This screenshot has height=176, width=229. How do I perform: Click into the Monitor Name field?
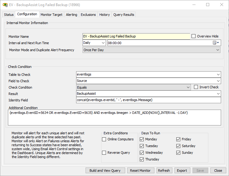[x=136, y=36]
